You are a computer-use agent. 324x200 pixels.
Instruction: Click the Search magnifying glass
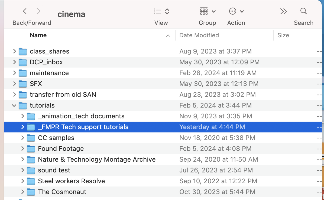click(x=304, y=11)
